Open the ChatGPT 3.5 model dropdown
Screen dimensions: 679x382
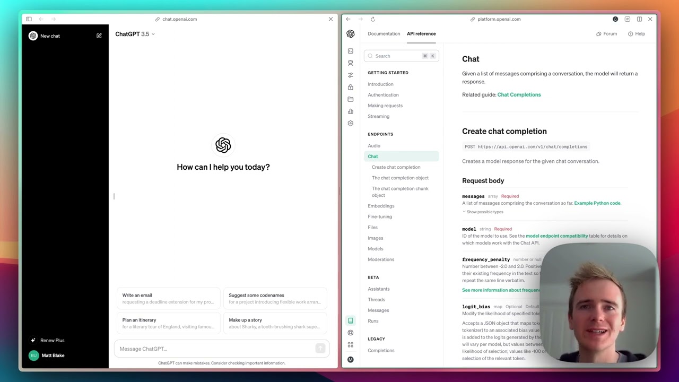pyautogui.click(x=135, y=34)
